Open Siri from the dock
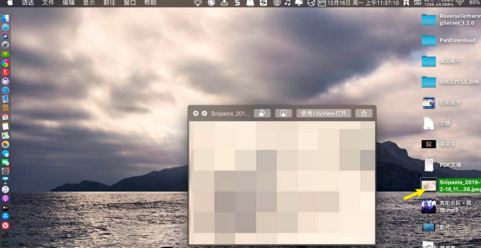The width and height of the screenshot is (481, 248). 5,36
